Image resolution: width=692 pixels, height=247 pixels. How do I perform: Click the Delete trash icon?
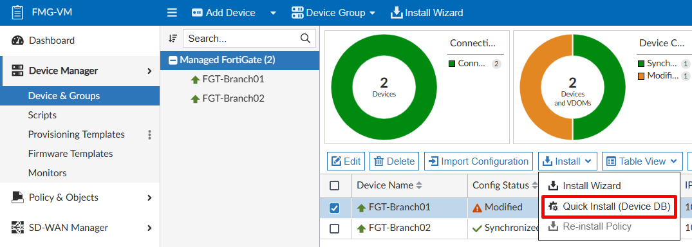379,161
